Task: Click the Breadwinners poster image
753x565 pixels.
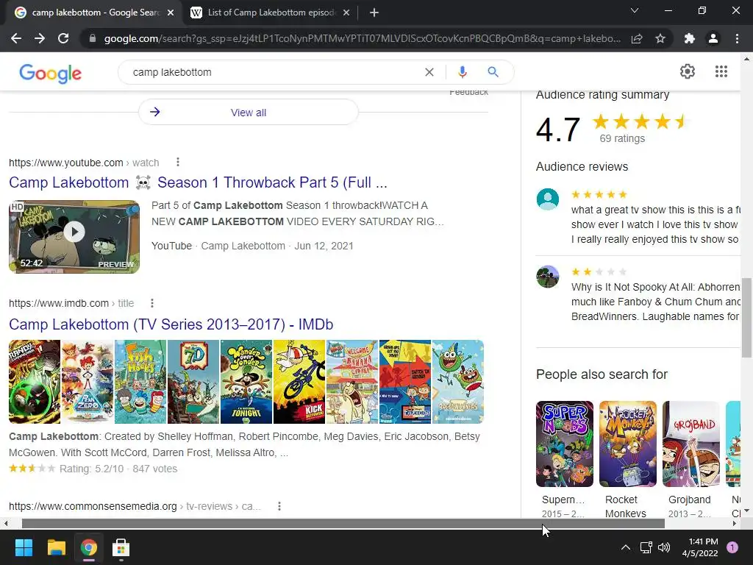Action: point(458,382)
